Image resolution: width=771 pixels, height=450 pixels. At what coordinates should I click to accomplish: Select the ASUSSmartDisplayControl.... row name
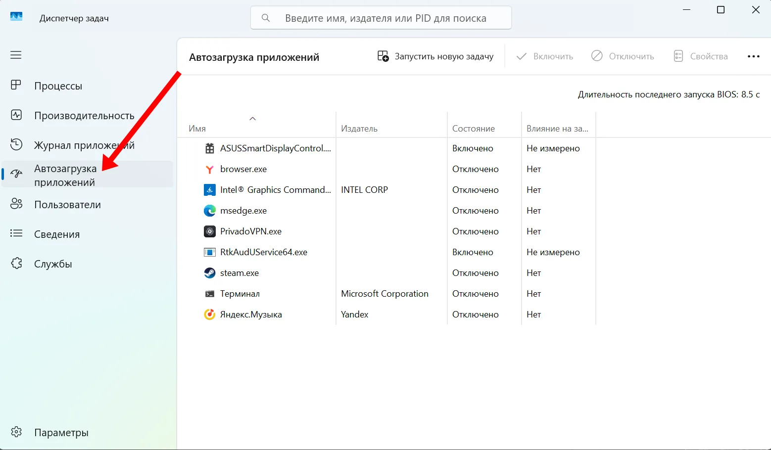point(276,148)
